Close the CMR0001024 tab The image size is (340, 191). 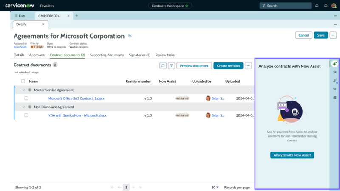pyautogui.click(x=68, y=16)
